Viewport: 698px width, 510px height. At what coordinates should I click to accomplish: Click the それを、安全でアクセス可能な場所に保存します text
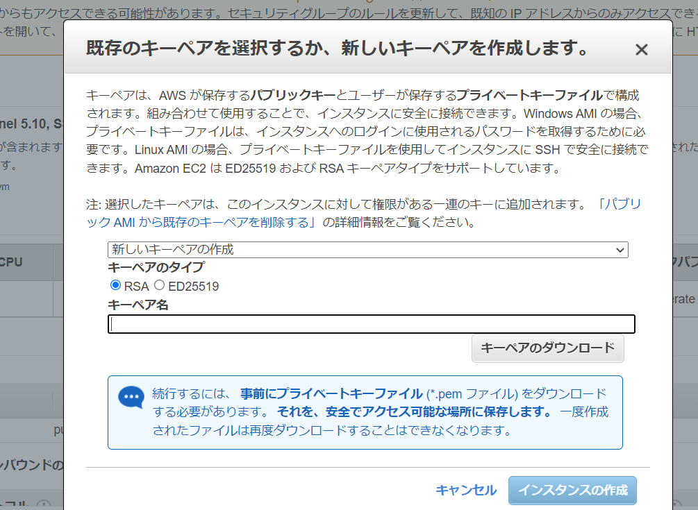pyautogui.click(x=415, y=411)
